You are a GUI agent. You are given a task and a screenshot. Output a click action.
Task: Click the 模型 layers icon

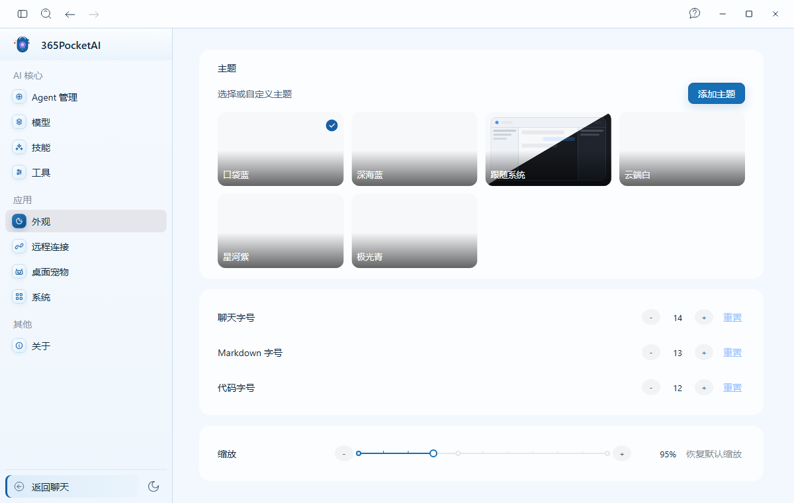click(x=19, y=122)
